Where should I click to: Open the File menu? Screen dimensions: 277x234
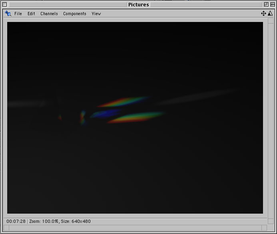[18, 14]
